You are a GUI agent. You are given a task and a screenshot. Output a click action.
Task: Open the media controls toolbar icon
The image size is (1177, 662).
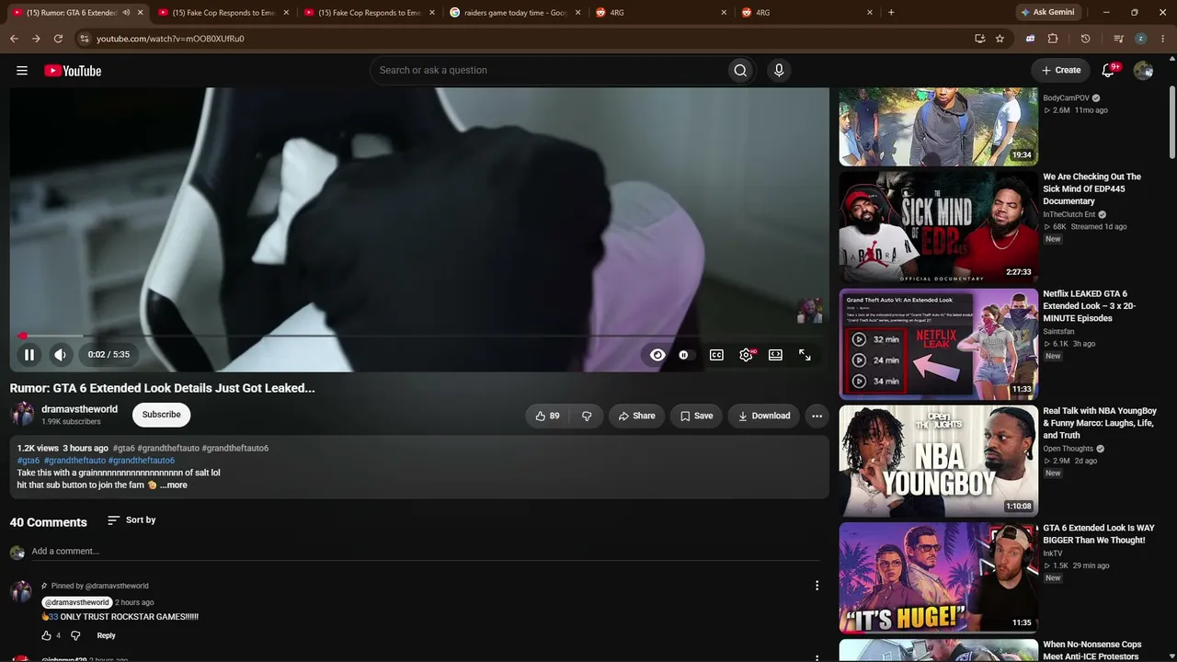click(x=1118, y=39)
